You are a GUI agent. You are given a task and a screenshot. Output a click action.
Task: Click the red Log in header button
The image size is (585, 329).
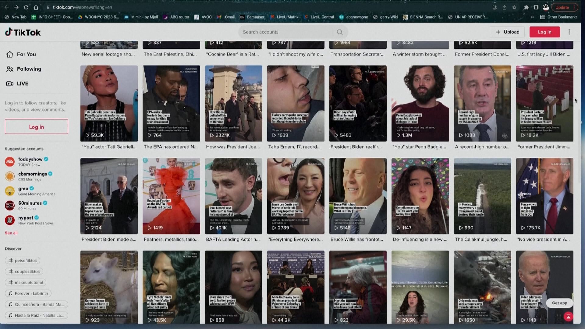[544, 32]
